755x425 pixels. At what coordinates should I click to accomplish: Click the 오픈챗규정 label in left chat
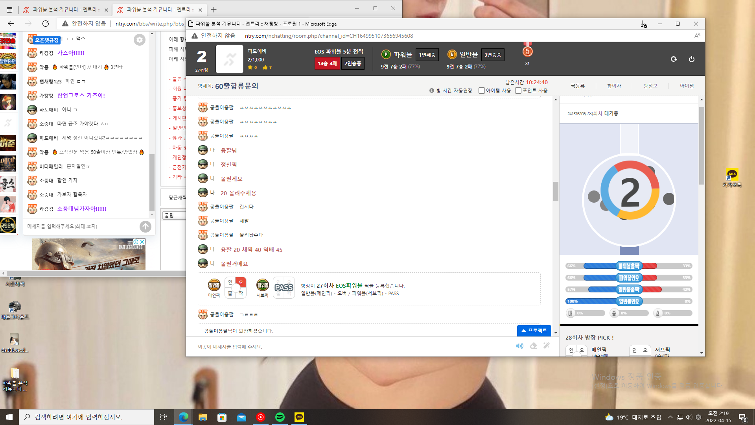(x=47, y=40)
